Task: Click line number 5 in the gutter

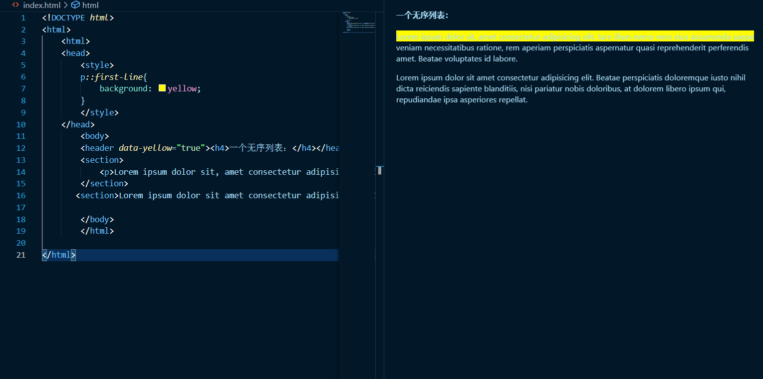Action: pos(23,65)
